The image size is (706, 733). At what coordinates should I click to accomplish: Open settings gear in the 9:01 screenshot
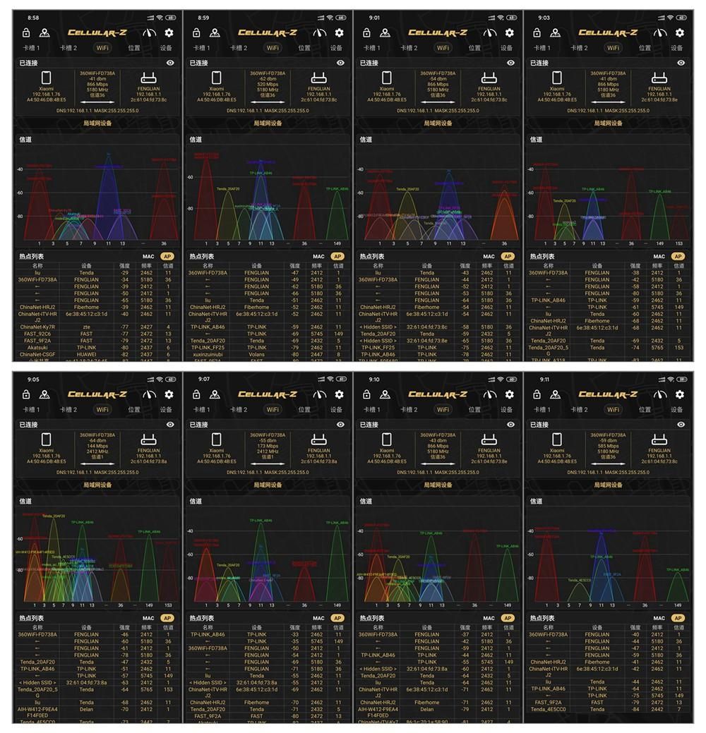coord(510,32)
